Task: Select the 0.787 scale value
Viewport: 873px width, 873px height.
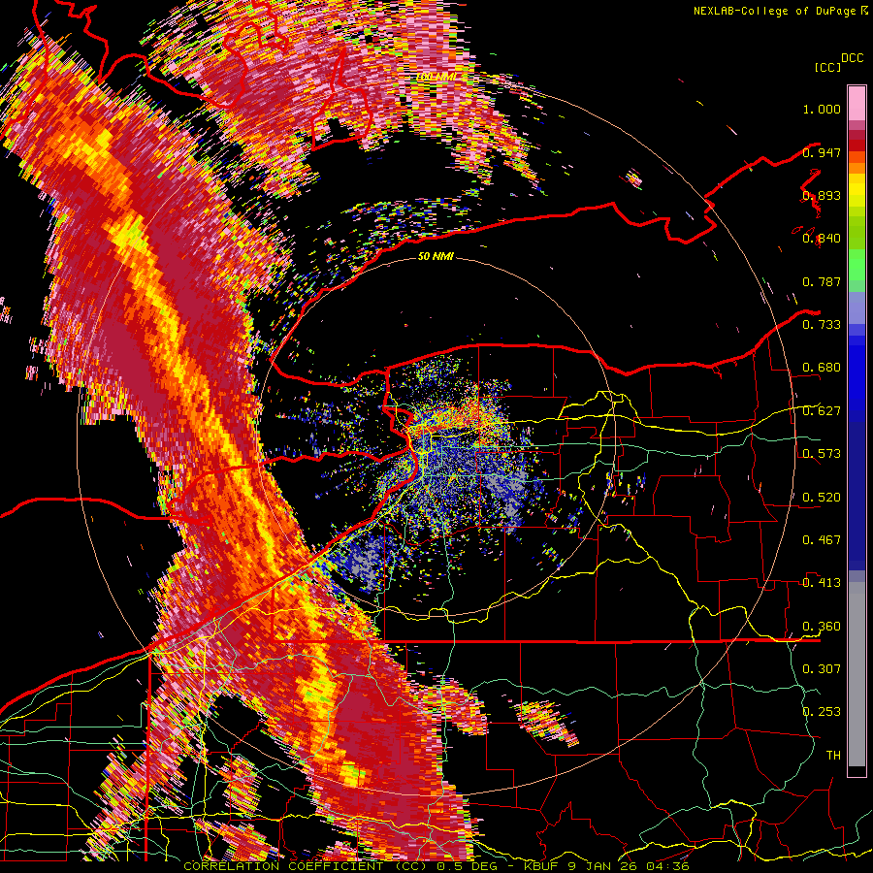Action: [822, 281]
